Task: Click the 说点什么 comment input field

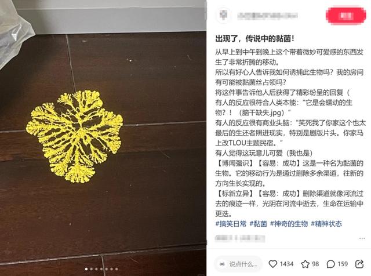Action: [x=238, y=264]
